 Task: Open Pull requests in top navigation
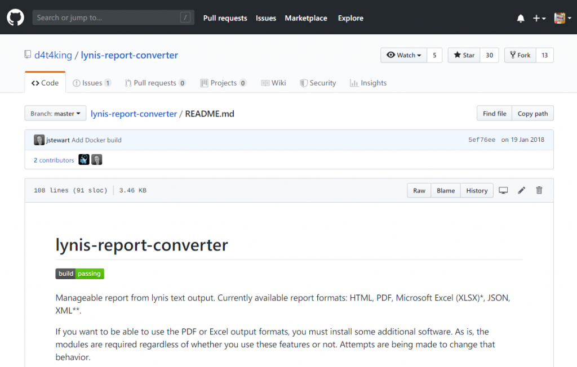(225, 18)
